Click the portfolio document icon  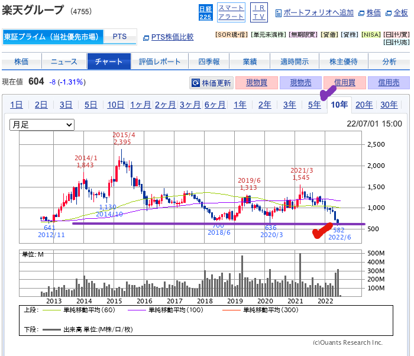279,13
